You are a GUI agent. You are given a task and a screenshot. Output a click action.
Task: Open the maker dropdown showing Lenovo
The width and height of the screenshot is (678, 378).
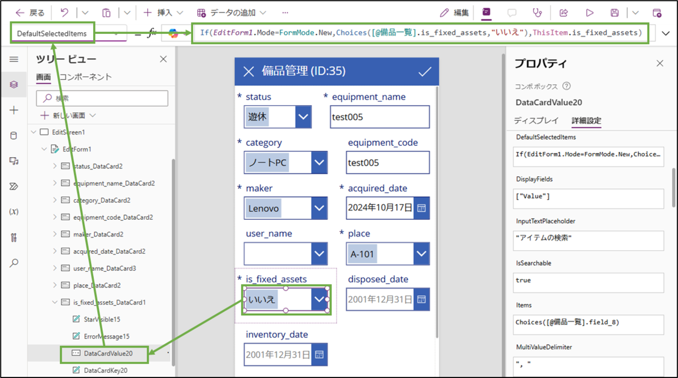coord(319,208)
